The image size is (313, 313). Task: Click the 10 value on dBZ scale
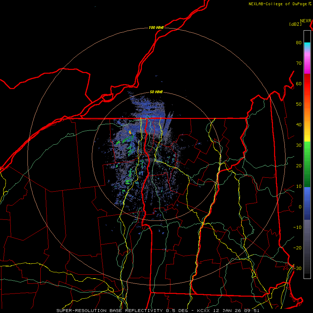click(299, 186)
